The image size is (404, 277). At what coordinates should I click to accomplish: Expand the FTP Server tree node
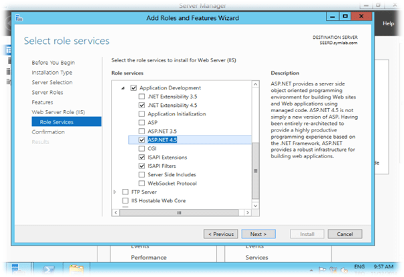116,192
